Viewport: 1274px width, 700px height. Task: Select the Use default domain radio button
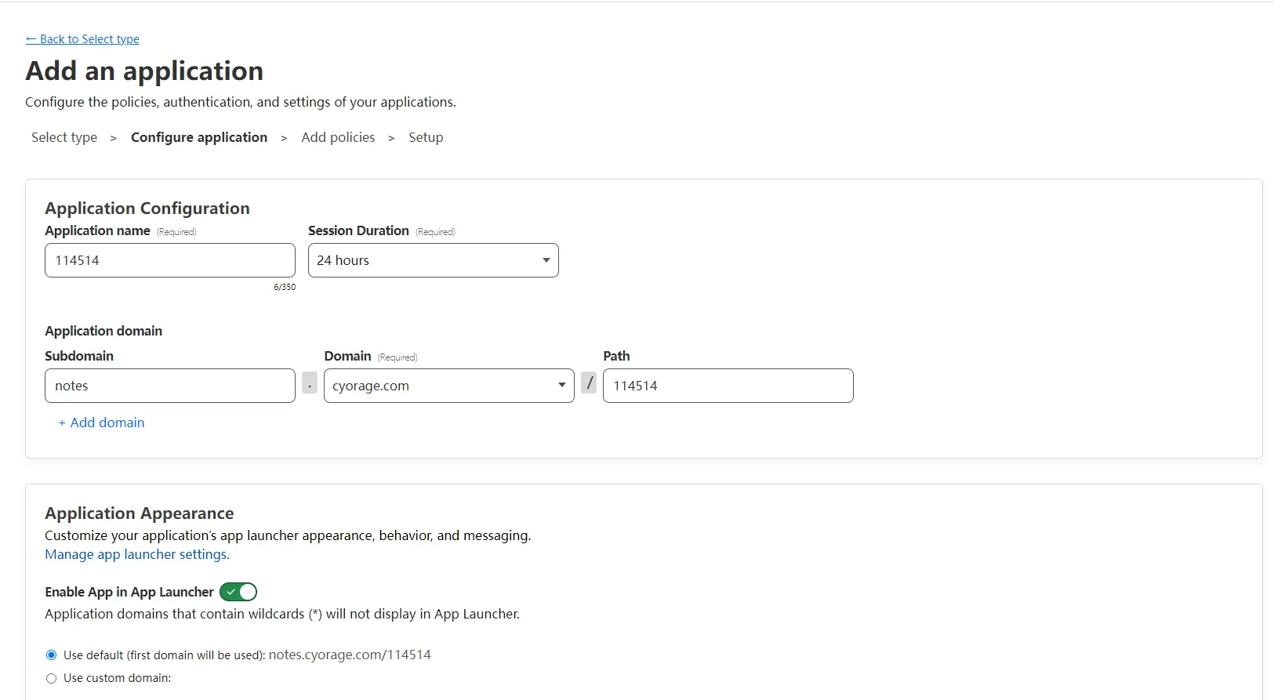52,655
